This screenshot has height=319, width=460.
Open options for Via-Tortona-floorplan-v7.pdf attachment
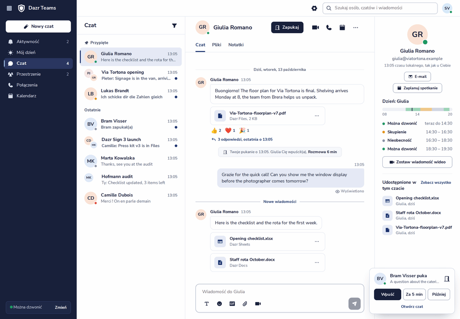(x=317, y=116)
